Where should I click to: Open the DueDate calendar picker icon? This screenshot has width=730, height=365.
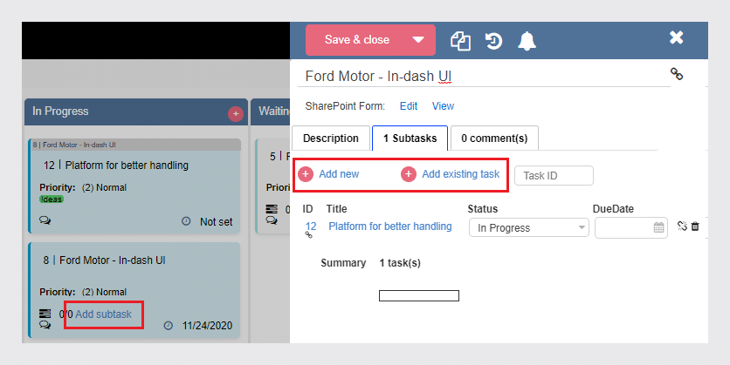pos(658,227)
